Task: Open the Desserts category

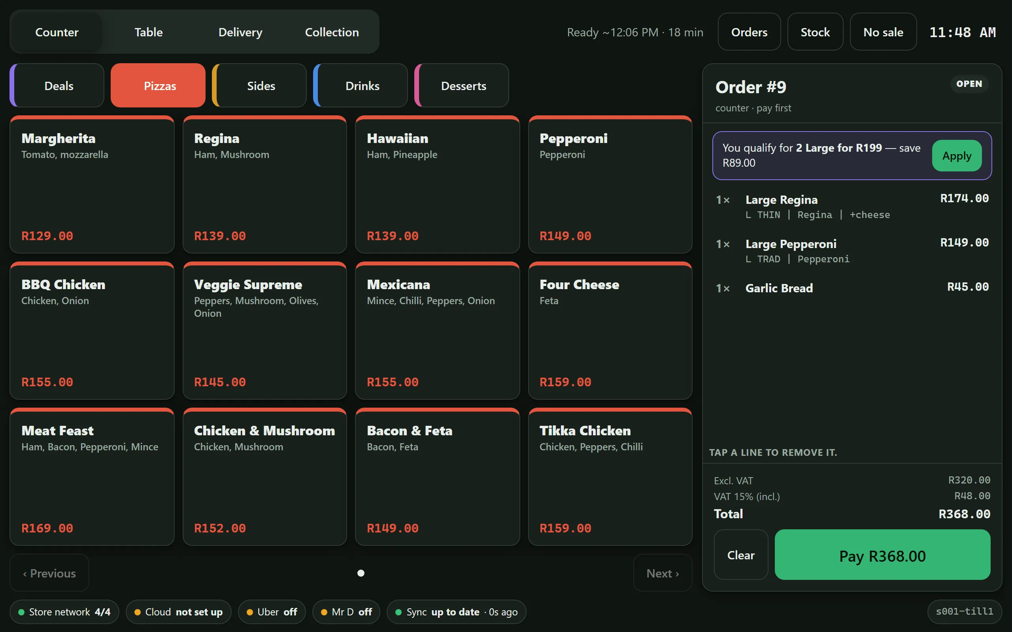Action: (462, 86)
